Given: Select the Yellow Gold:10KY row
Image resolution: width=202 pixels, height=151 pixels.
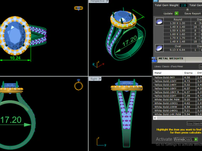Looking at the screenshot, I should [x=178, y=81].
